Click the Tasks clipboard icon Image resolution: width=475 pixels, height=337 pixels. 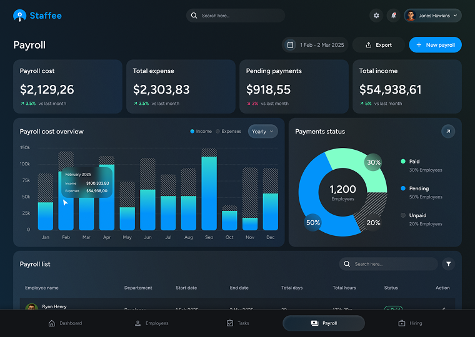230,323
